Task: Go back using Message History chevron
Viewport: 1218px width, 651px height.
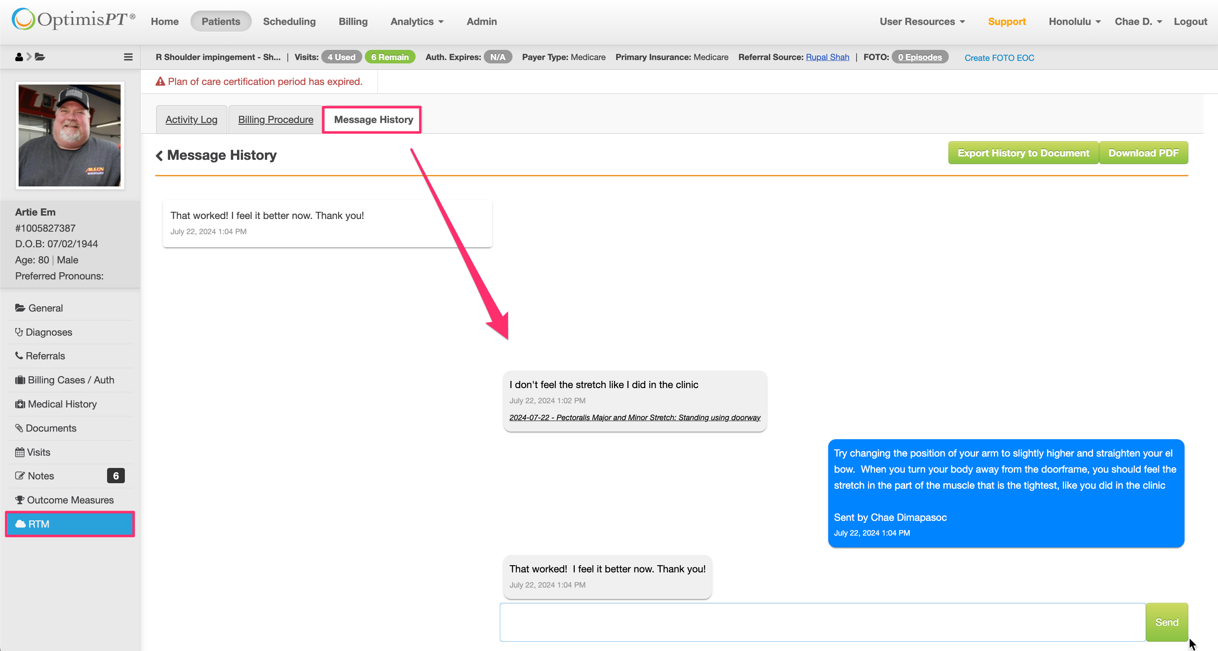Action: click(160, 156)
